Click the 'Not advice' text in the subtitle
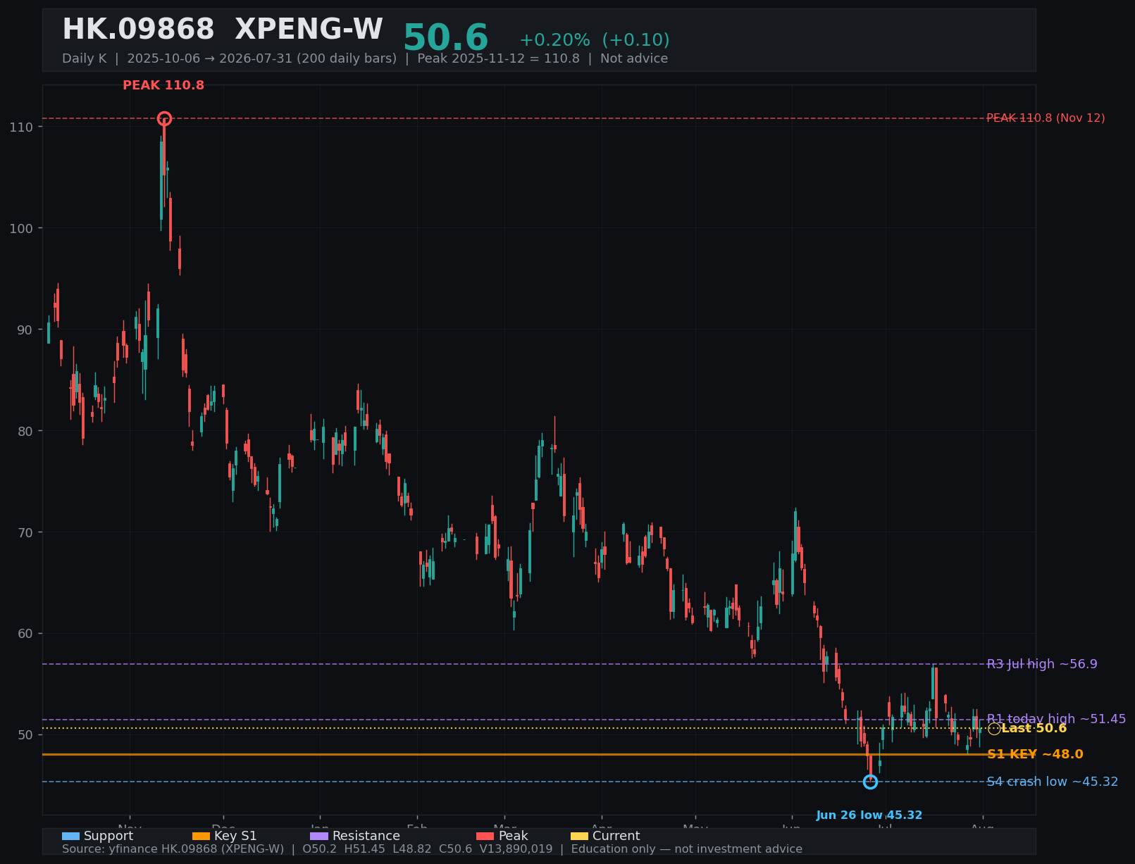 [634, 58]
